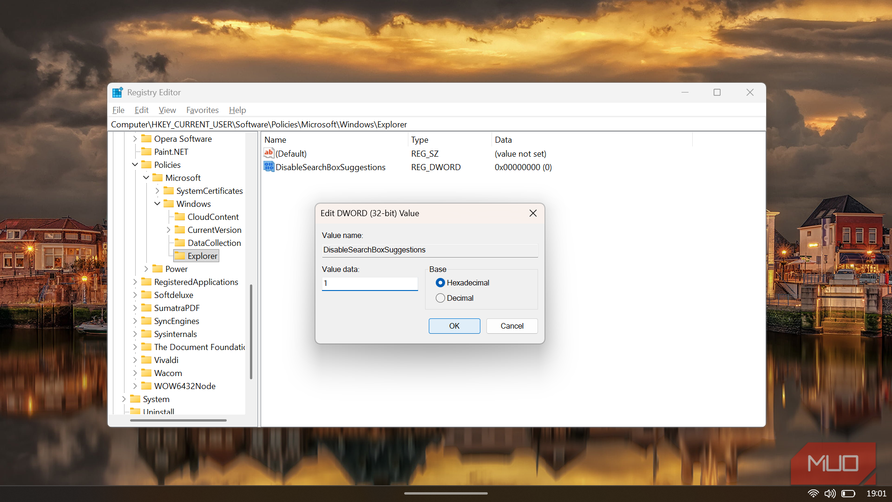892x502 pixels.
Task: Click the tree pane vertical scrollbar
Action: point(251,331)
